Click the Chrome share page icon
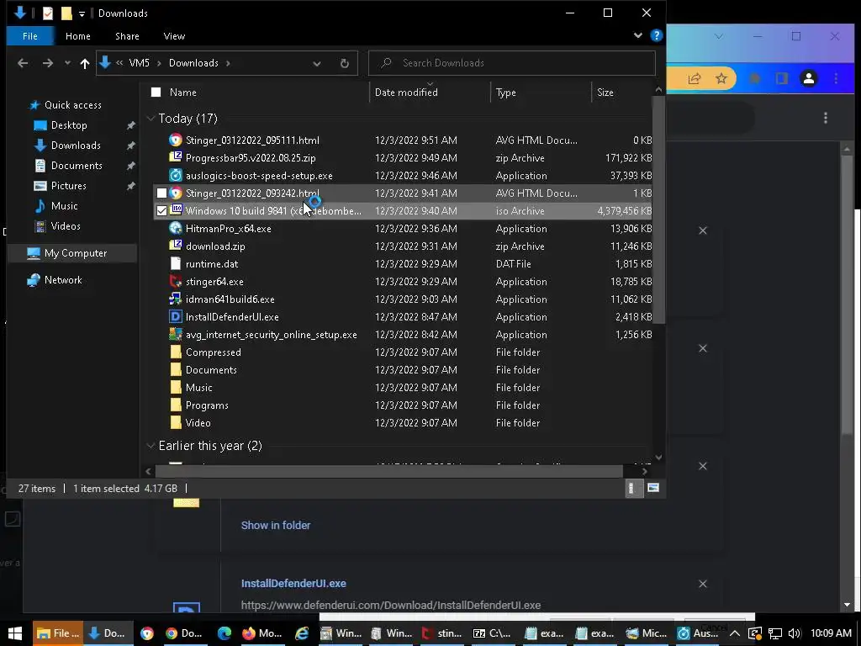 click(x=695, y=78)
